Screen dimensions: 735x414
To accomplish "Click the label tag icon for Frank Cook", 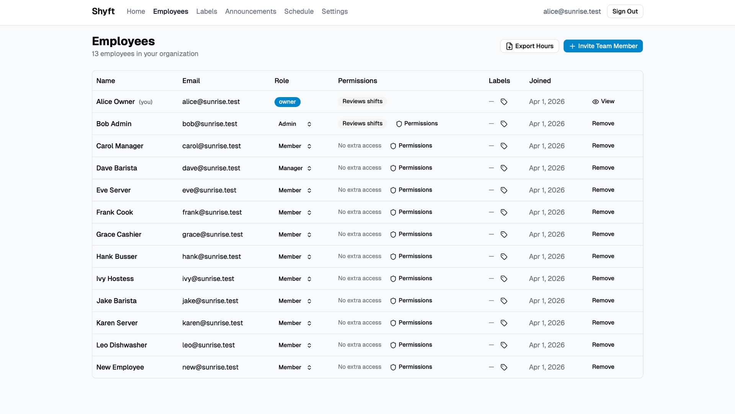I will [504, 213].
